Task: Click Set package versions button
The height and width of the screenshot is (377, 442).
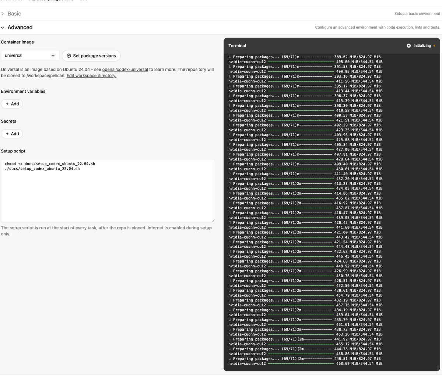Action: [91, 56]
